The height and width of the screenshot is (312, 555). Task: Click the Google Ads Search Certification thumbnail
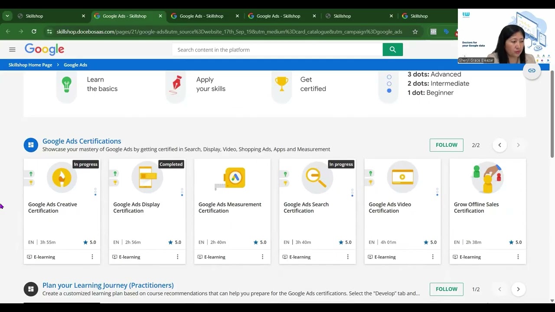317,177
